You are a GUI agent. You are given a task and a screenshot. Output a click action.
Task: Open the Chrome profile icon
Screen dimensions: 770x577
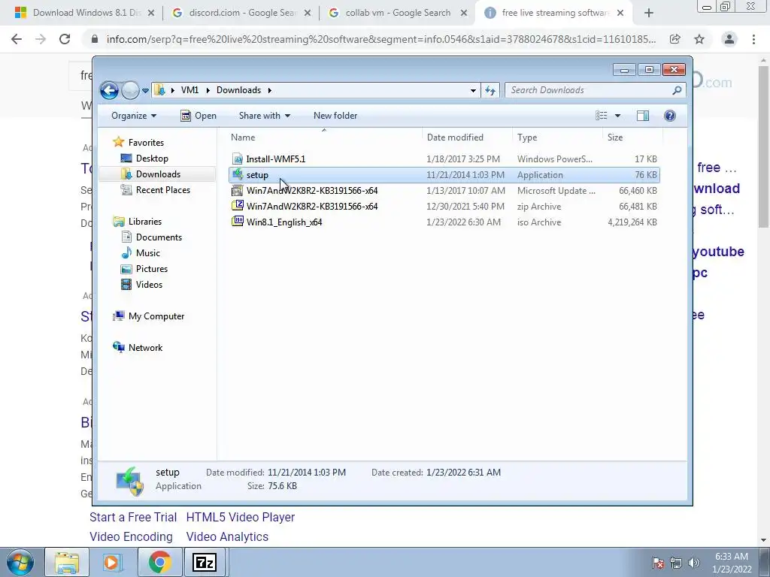tap(729, 39)
